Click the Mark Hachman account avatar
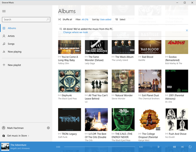 (x=4, y=128)
